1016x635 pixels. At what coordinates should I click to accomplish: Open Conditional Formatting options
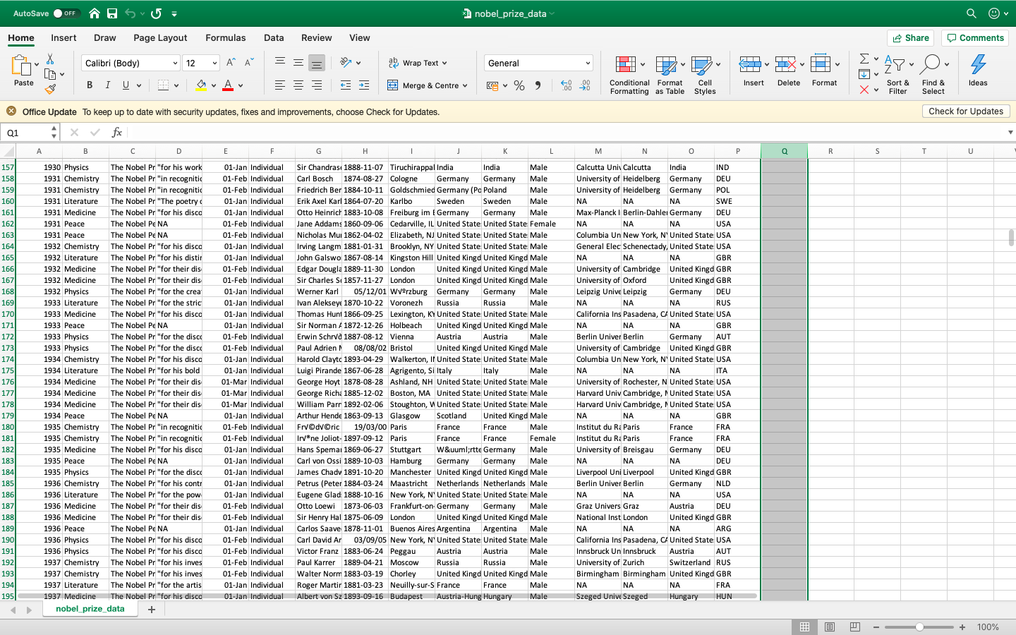click(x=629, y=73)
